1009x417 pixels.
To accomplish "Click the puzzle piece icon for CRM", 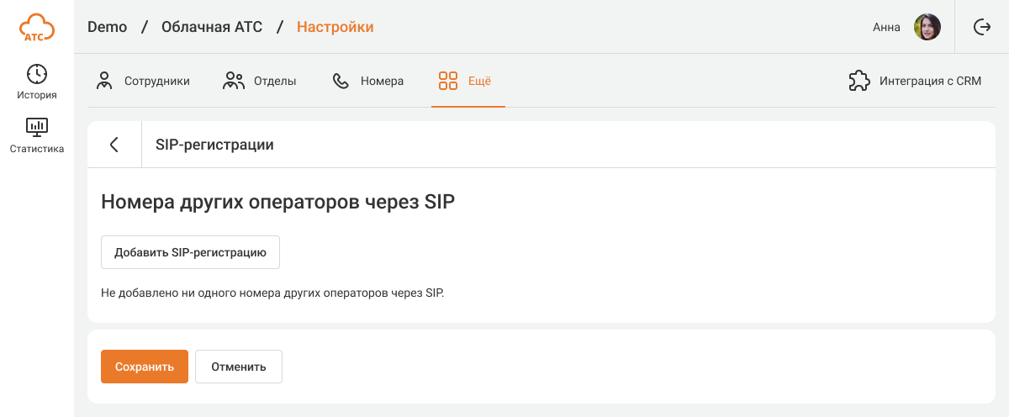I will tap(858, 82).
